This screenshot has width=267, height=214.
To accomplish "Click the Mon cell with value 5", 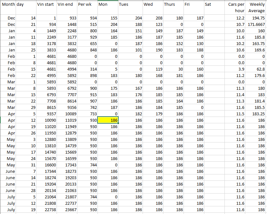I will pos(108,69).
